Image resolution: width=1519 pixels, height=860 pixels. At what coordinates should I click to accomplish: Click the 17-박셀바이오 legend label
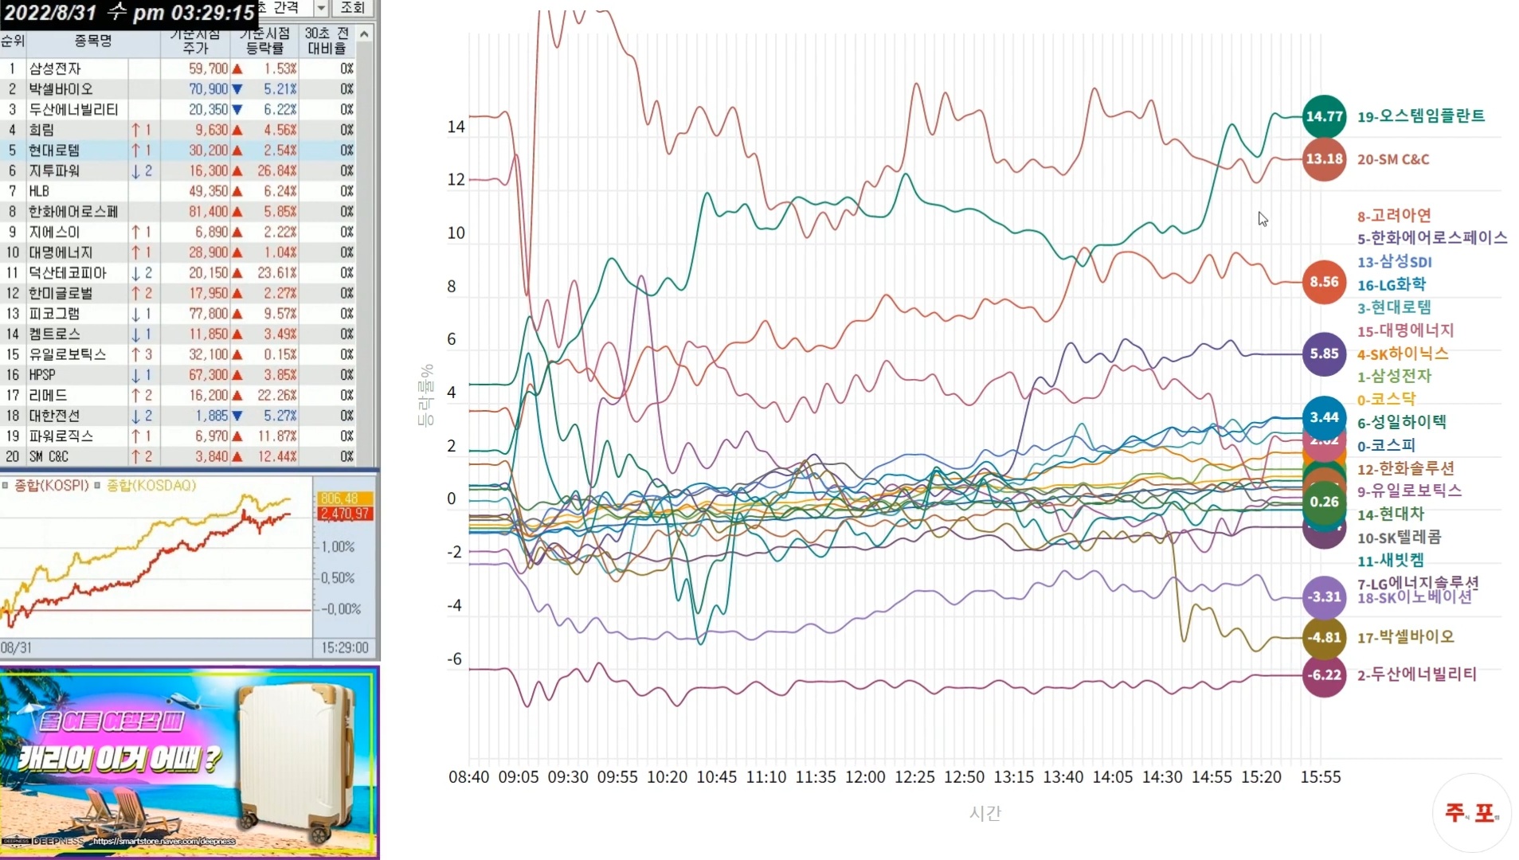tap(1406, 637)
